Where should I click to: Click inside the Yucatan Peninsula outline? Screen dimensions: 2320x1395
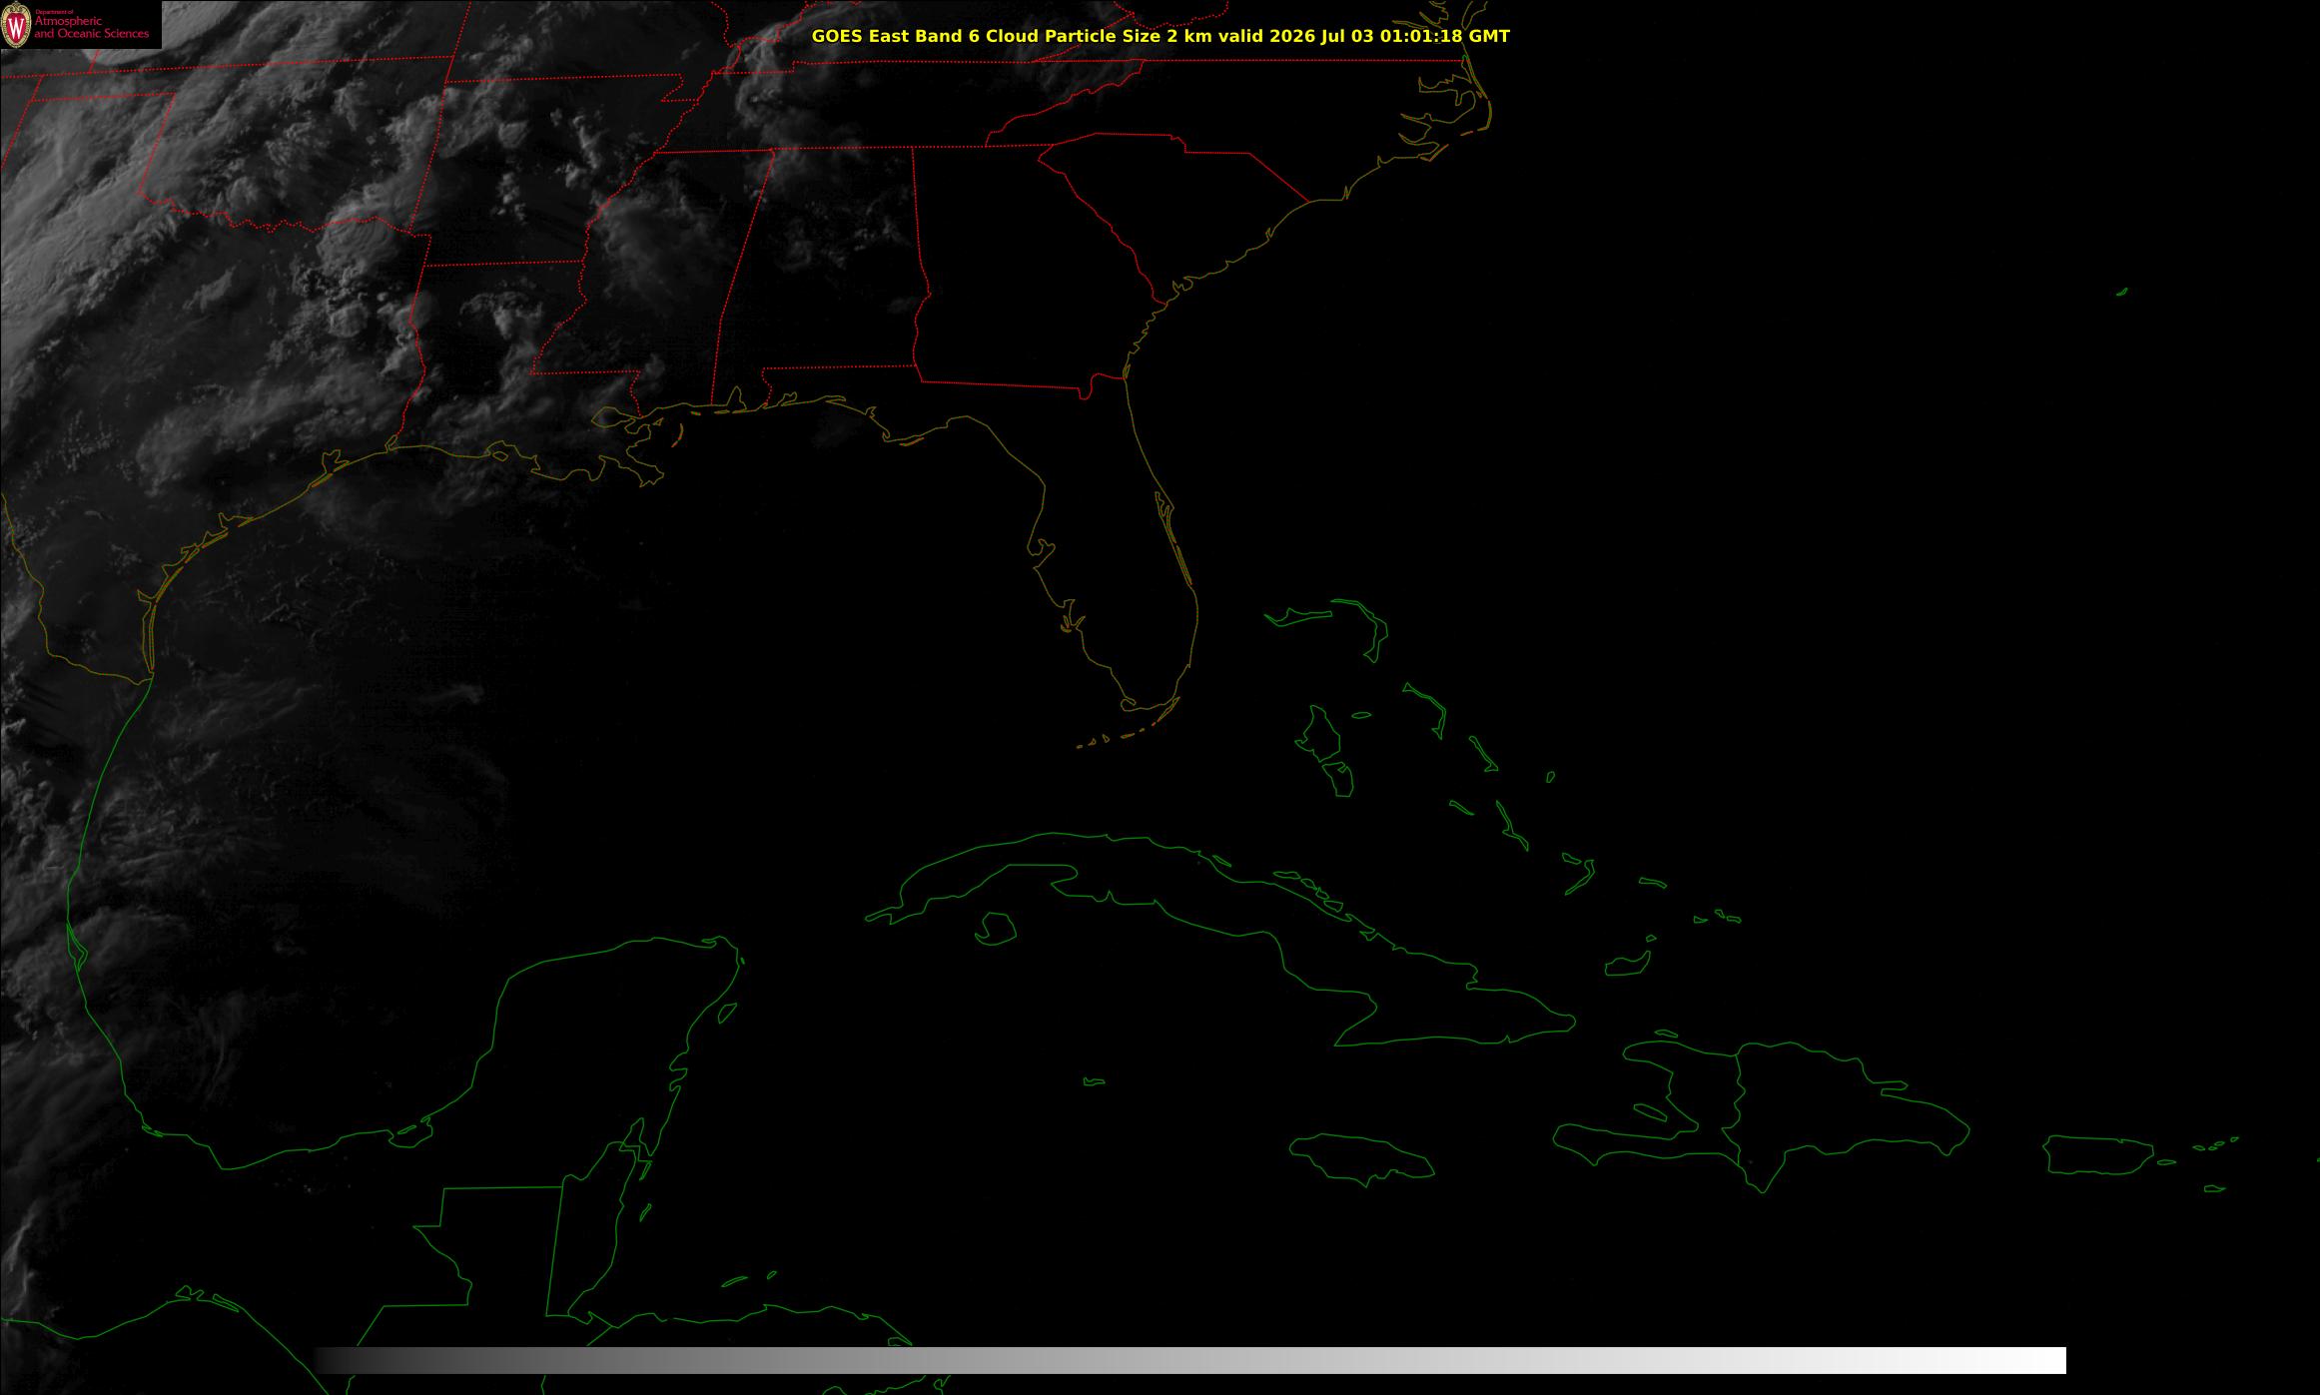coord(599,1048)
